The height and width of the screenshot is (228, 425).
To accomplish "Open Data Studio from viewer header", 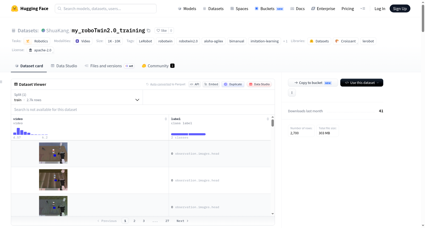I will [259, 84].
